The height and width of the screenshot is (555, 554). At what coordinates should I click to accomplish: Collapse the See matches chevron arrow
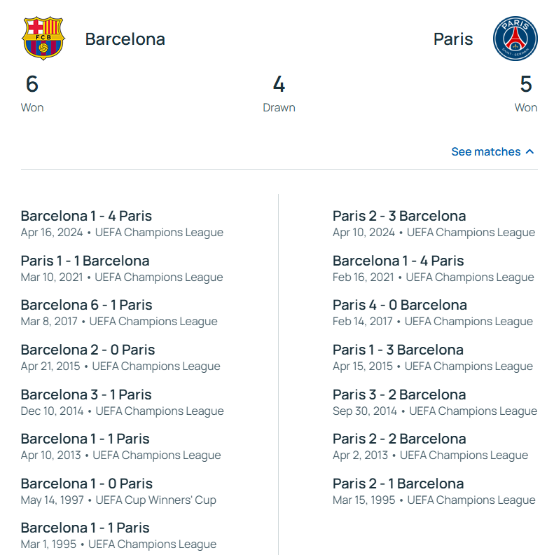pyautogui.click(x=530, y=152)
